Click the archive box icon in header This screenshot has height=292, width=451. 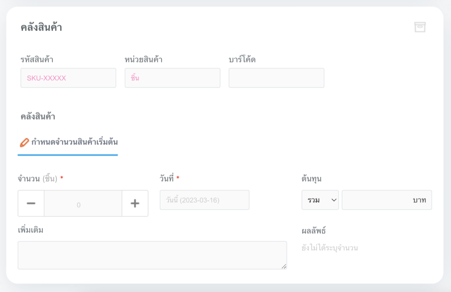420,27
